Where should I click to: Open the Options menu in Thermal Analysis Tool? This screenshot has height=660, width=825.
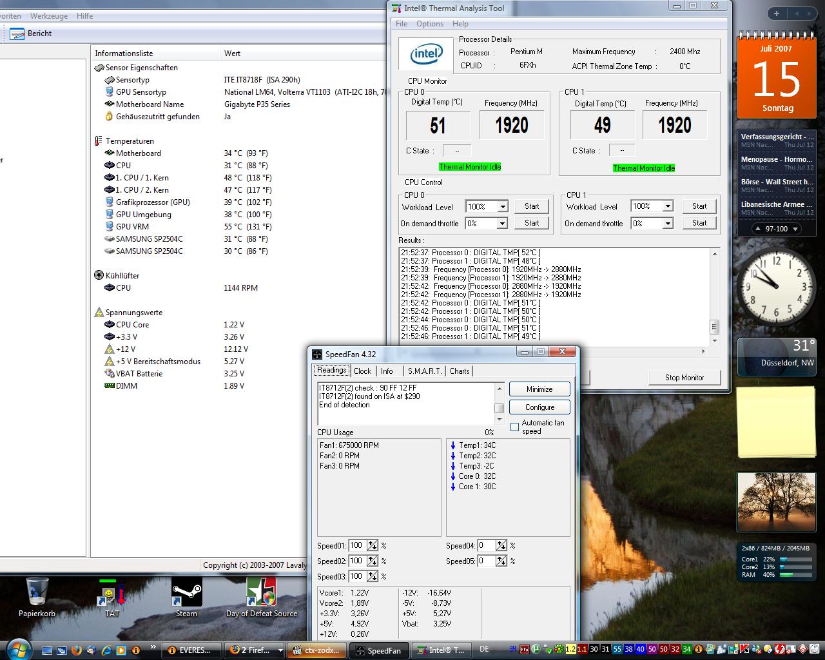[x=430, y=24]
